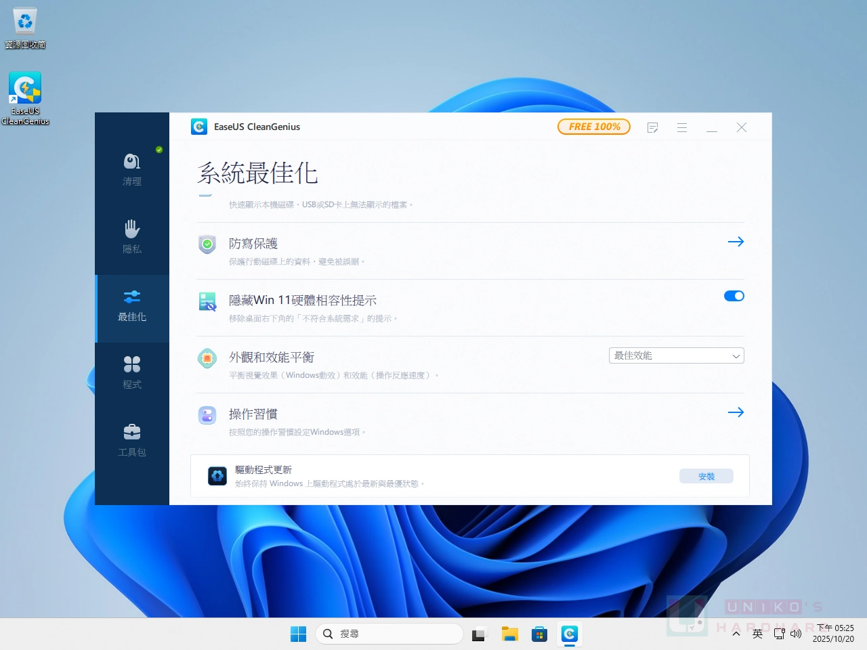
Task: Open 防寫保護 settings via arrow
Action: coord(736,242)
